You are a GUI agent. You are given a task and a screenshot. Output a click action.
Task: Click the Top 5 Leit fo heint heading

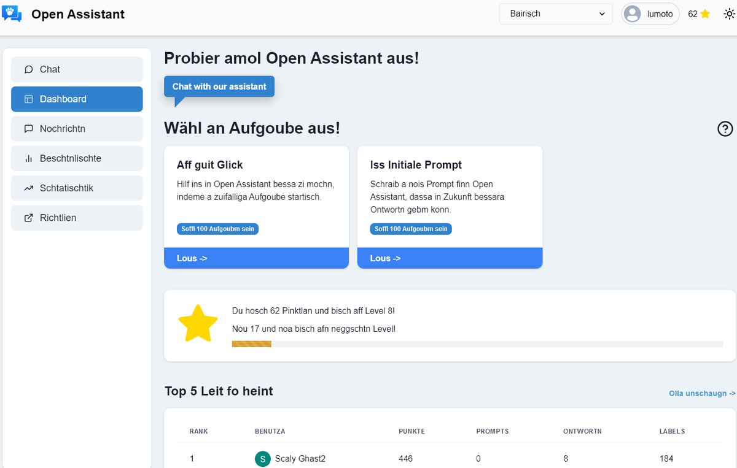[219, 391]
